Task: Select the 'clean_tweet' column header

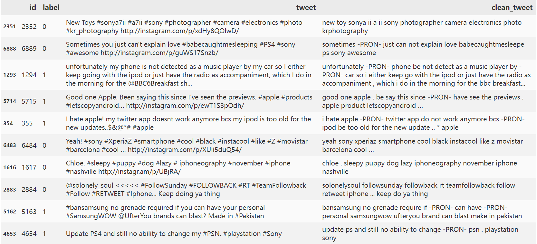Action: 512,7
